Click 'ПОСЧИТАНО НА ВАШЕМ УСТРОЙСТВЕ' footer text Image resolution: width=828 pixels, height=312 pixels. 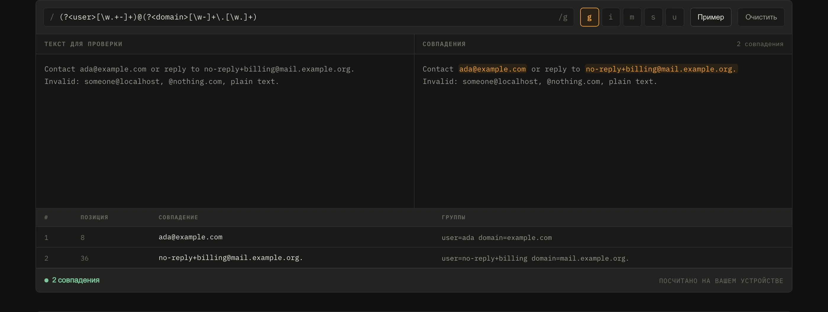(721, 281)
